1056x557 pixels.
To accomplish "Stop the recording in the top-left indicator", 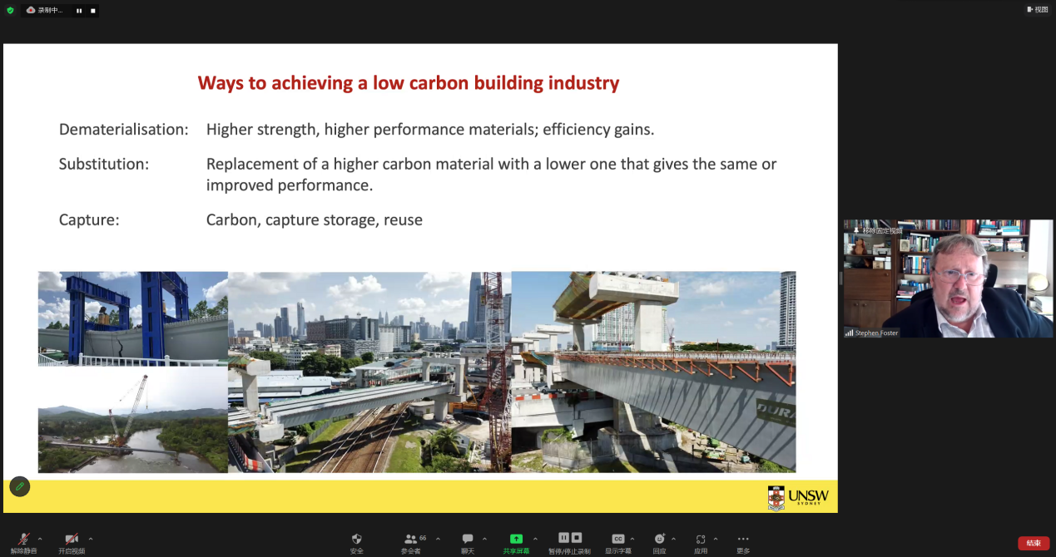I will coord(92,11).
